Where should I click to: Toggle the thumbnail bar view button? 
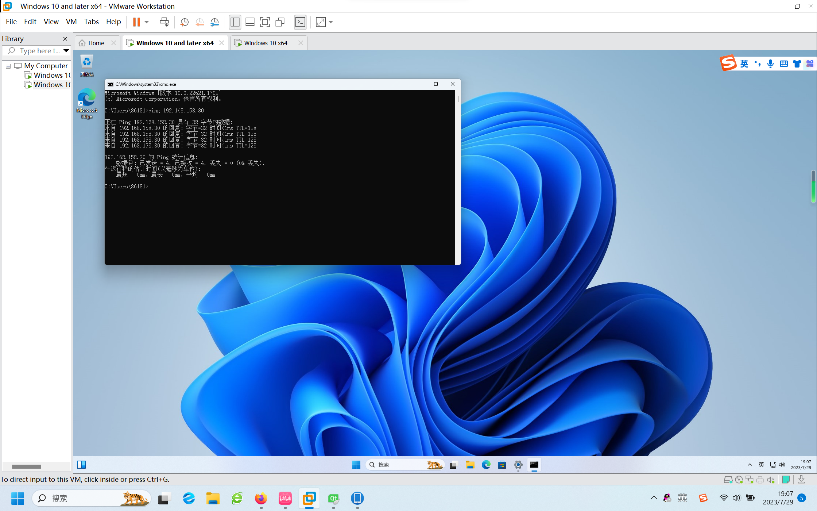click(250, 22)
